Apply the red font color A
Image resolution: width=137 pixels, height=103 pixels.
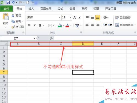point(67,25)
